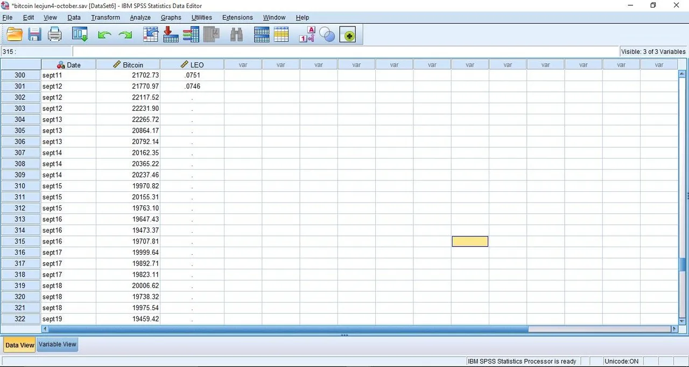Click horizontal scrollbar right arrow

click(674, 329)
